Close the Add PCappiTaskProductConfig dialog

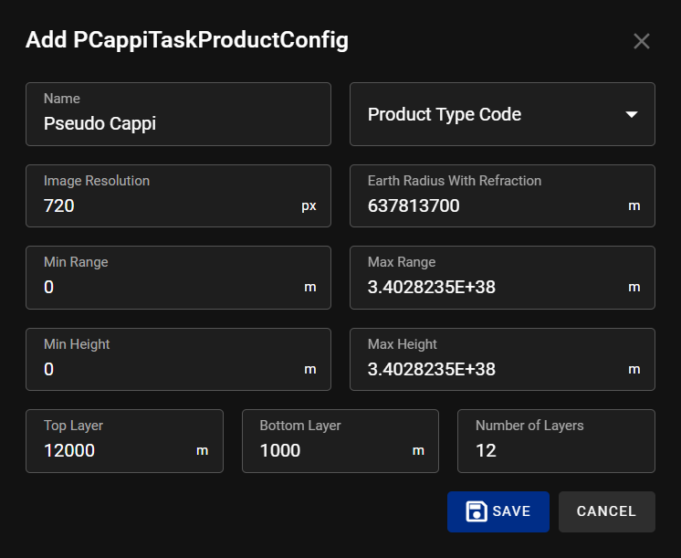(641, 41)
